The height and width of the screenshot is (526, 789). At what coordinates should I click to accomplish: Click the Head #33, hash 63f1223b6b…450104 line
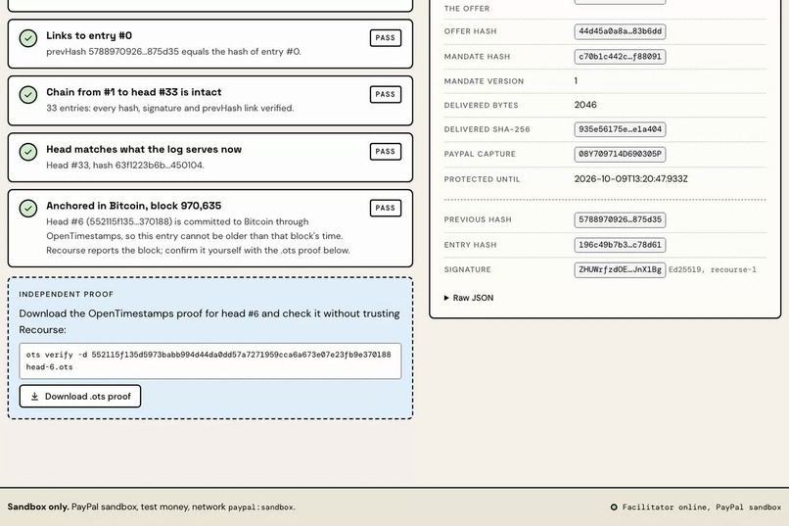coord(125,166)
